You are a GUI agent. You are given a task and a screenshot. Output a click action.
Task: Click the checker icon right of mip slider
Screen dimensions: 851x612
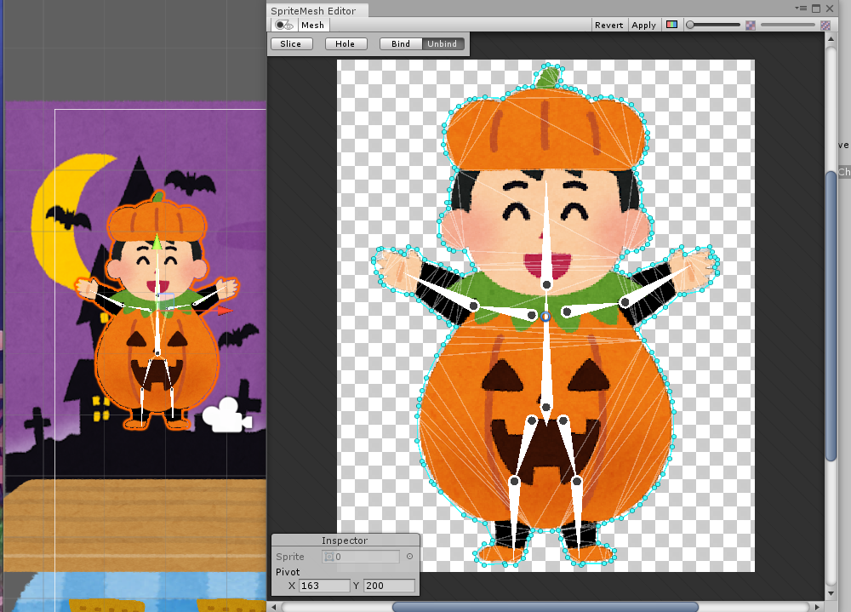(825, 25)
